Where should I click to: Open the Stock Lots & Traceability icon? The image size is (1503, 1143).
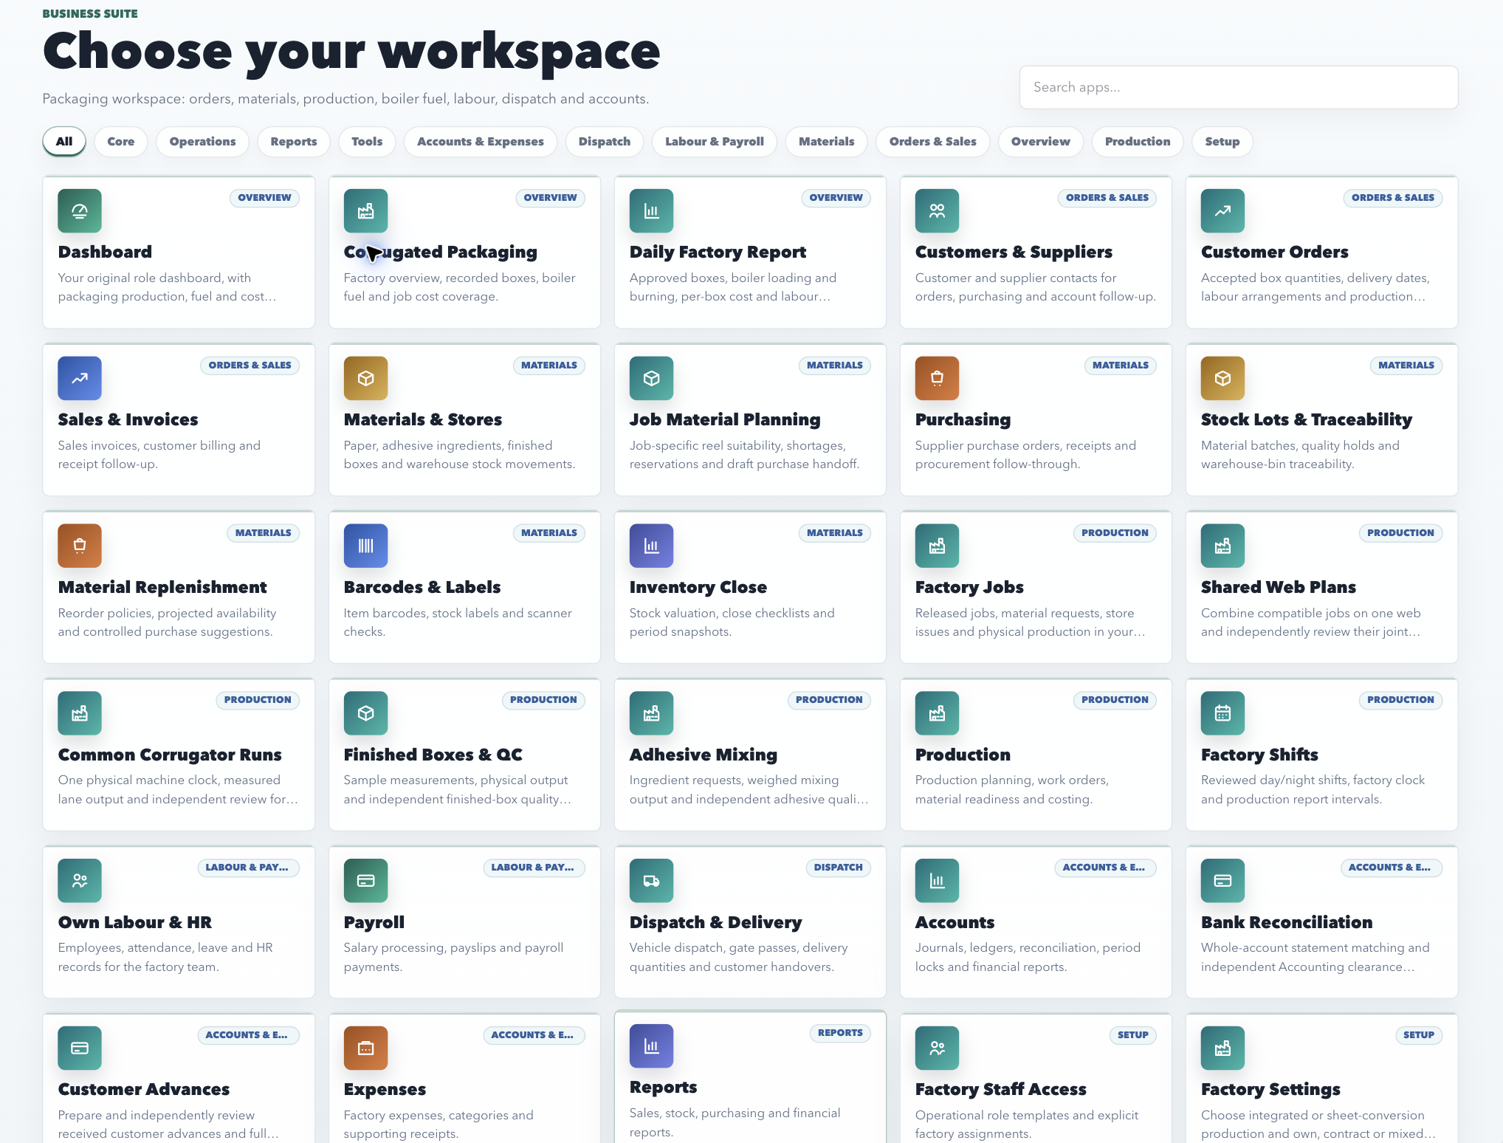click(x=1222, y=379)
